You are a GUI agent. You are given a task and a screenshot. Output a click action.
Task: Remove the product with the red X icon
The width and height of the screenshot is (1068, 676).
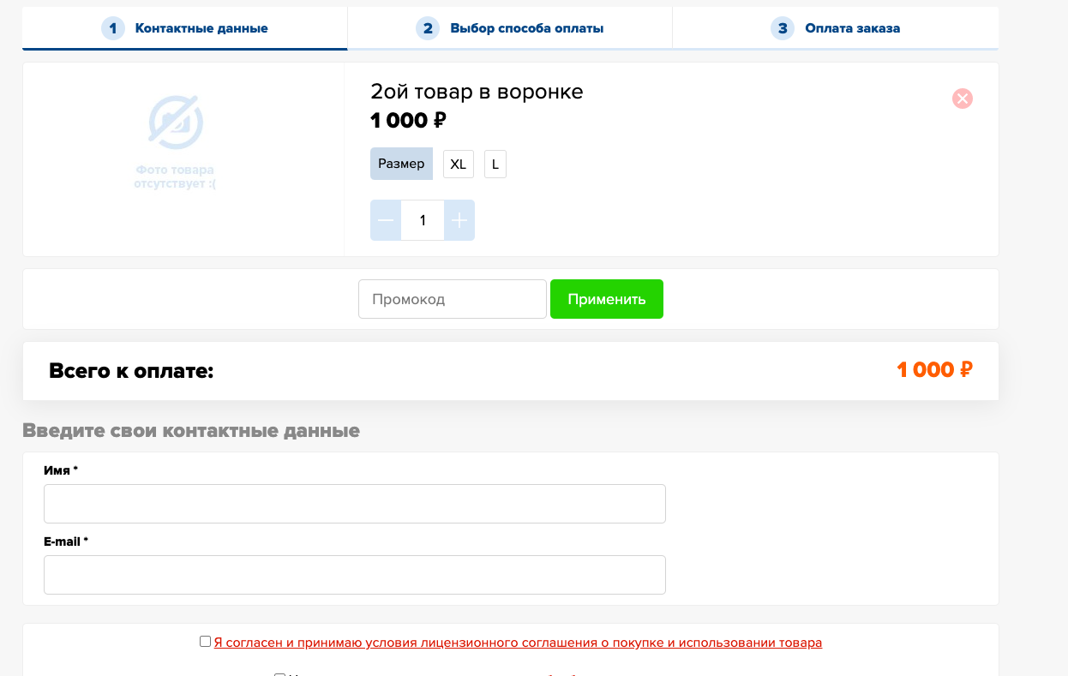[x=962, y=99]
